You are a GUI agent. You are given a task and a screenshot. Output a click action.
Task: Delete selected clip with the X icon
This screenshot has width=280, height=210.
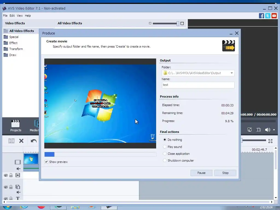(x=21, y=141)
